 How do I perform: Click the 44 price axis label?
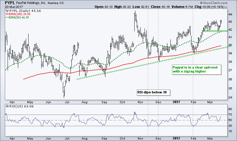(230, 15)
